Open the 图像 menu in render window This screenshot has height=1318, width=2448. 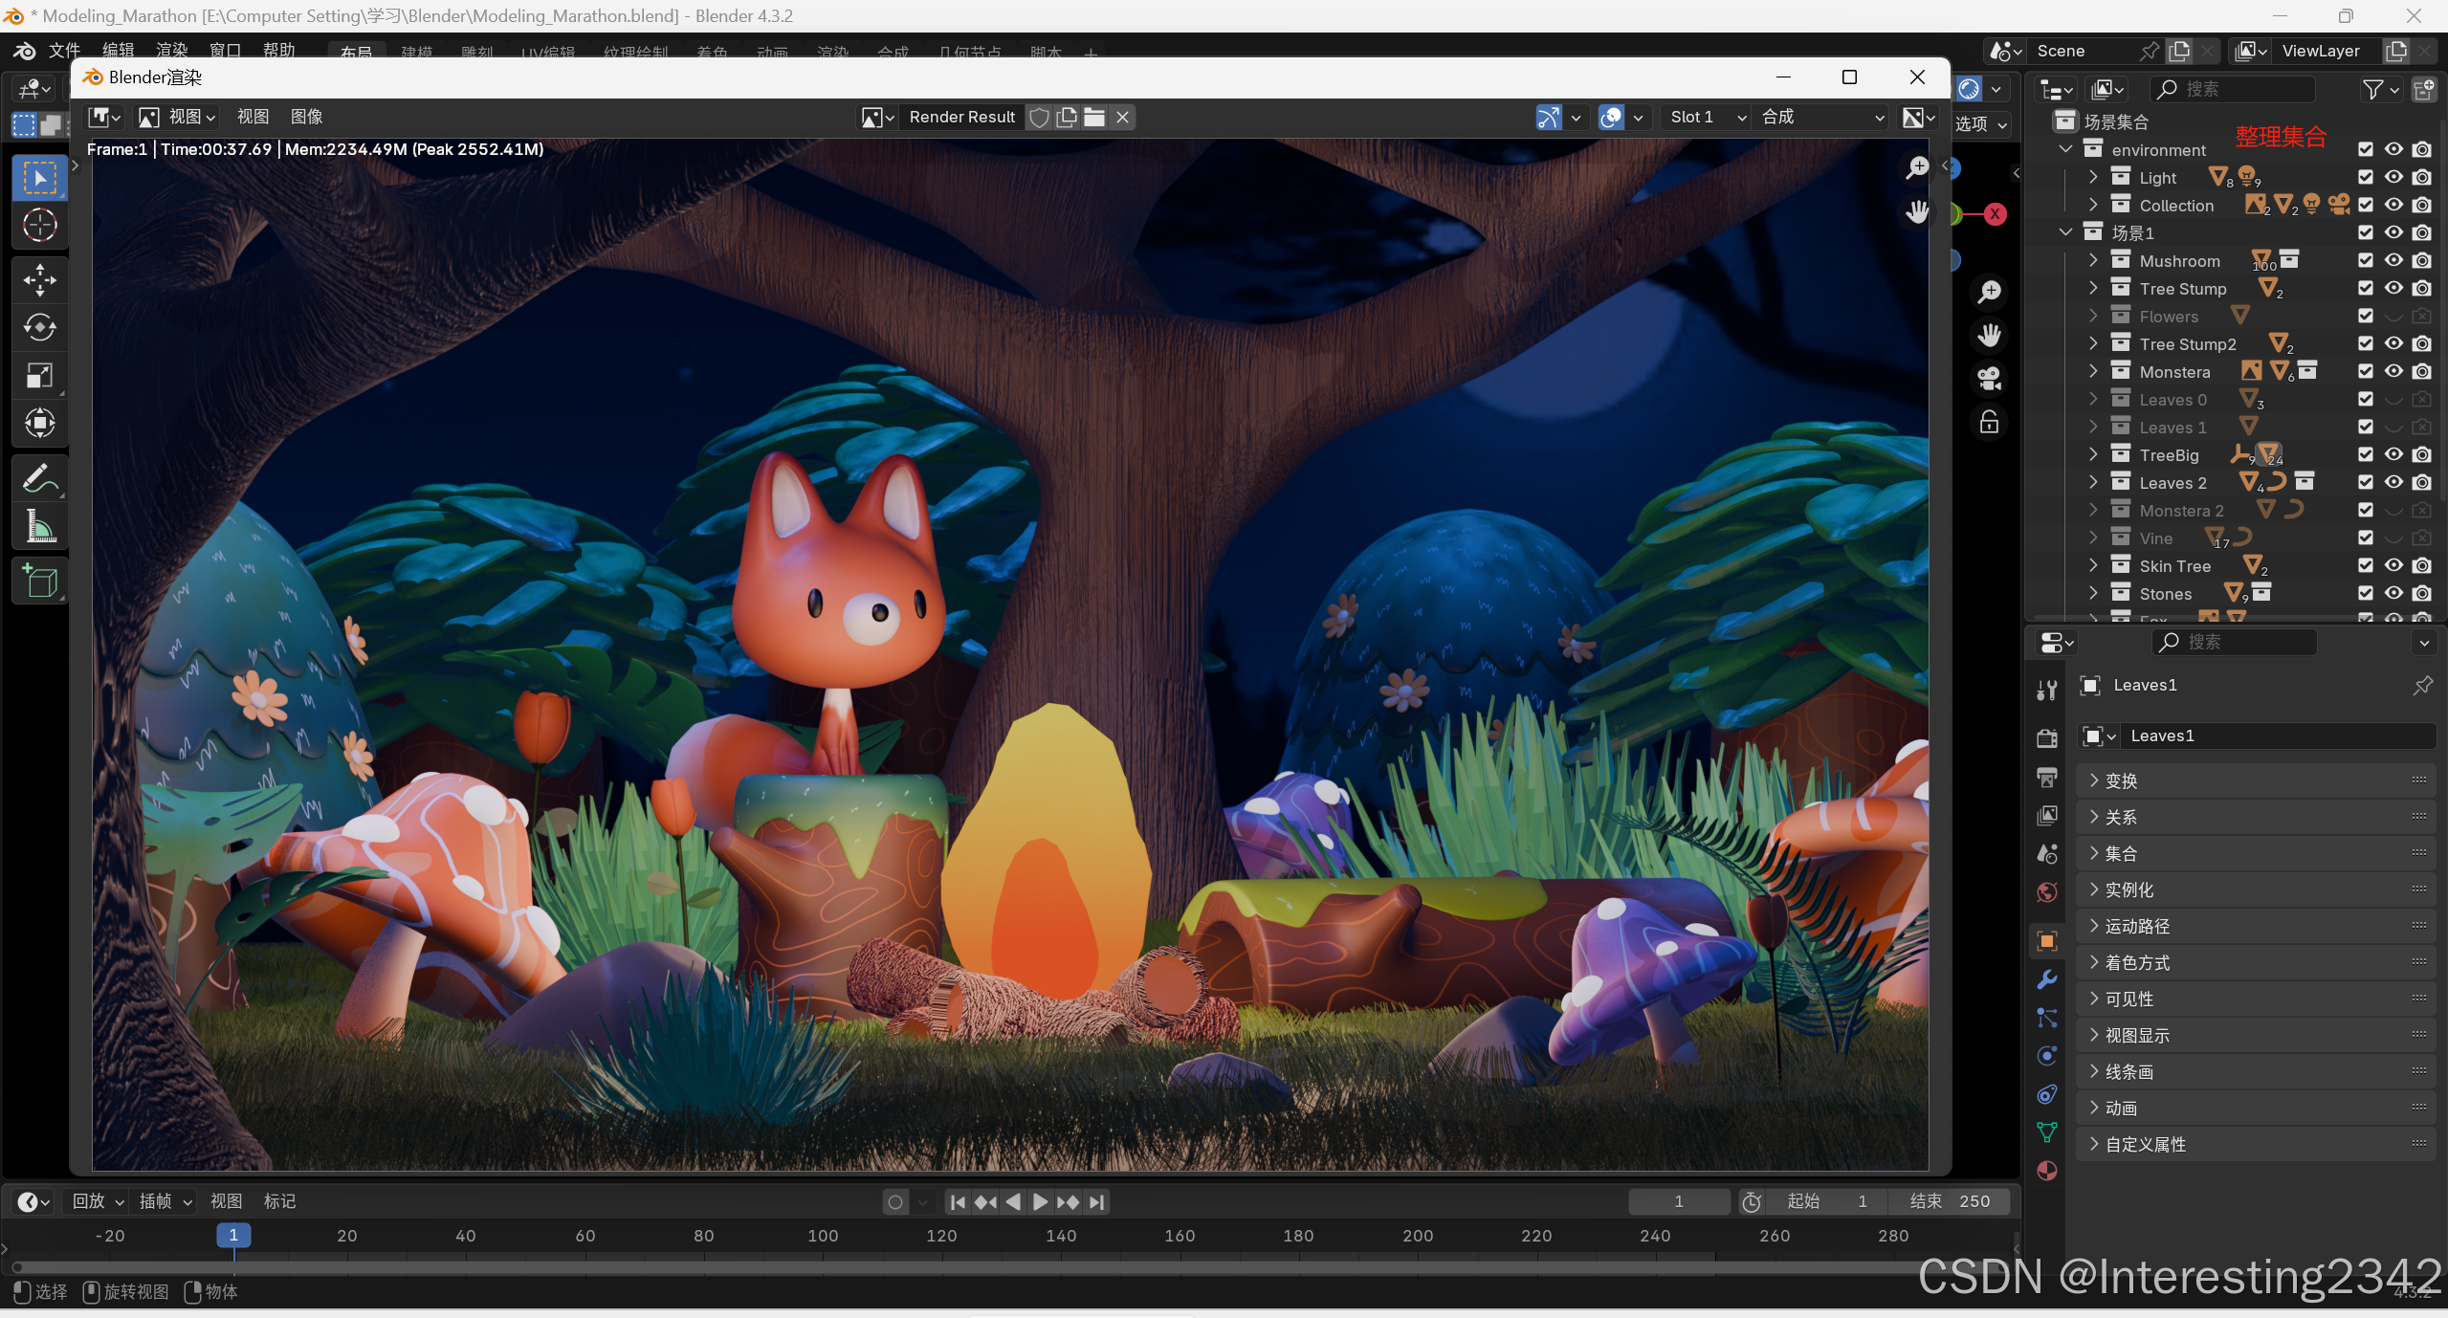click(306, 117)
